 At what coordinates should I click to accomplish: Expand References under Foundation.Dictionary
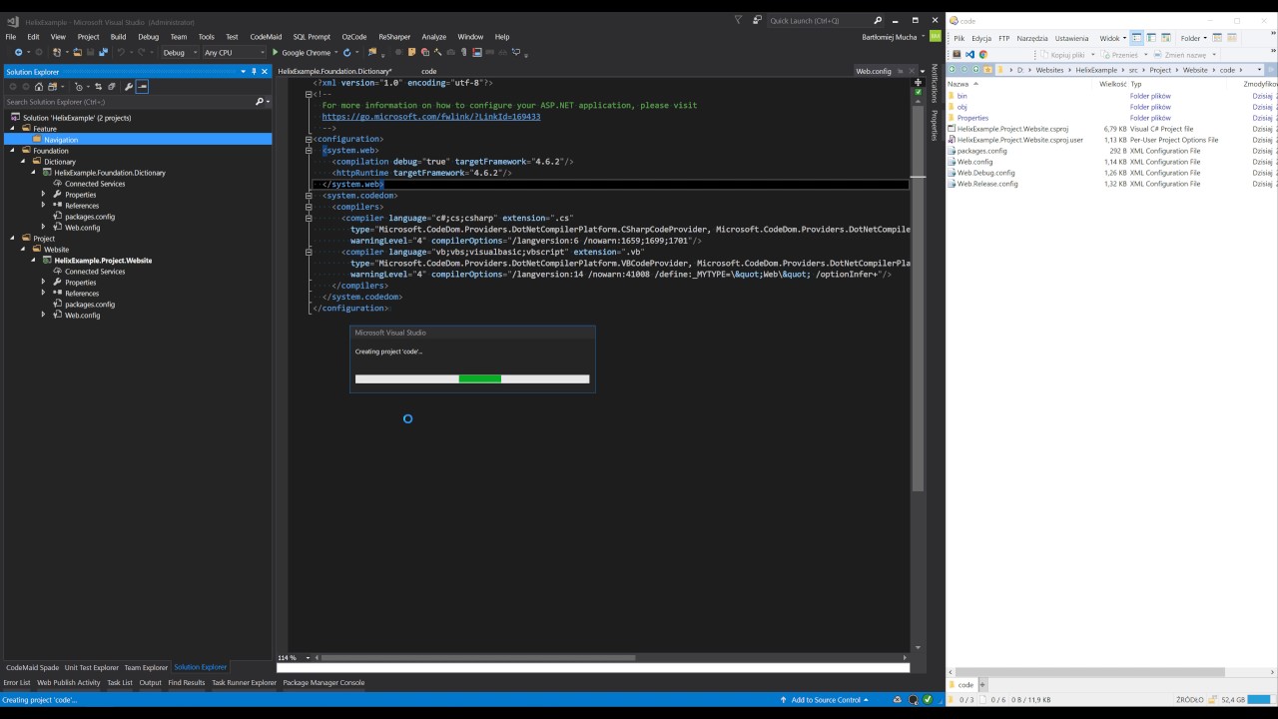(44, 206)
